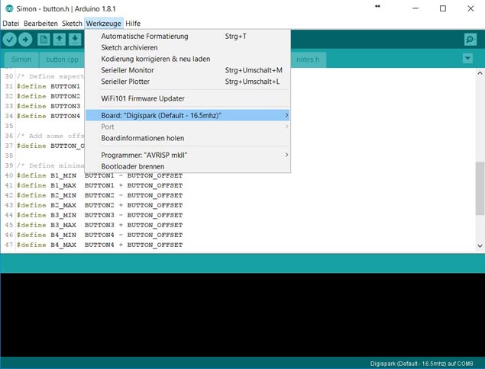Screen dimensions: 485x369
Task: Click line 31 #define BUTTON1
Action: coord(49,86)
